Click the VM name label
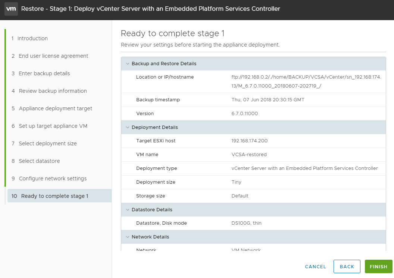Screen dimensions: 394x278 point(147,155)
